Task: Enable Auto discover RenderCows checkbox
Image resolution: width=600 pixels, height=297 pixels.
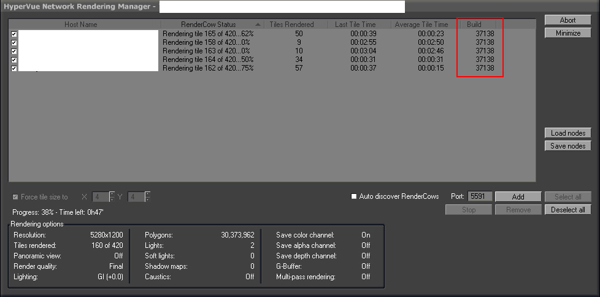Action: point(354,197)
